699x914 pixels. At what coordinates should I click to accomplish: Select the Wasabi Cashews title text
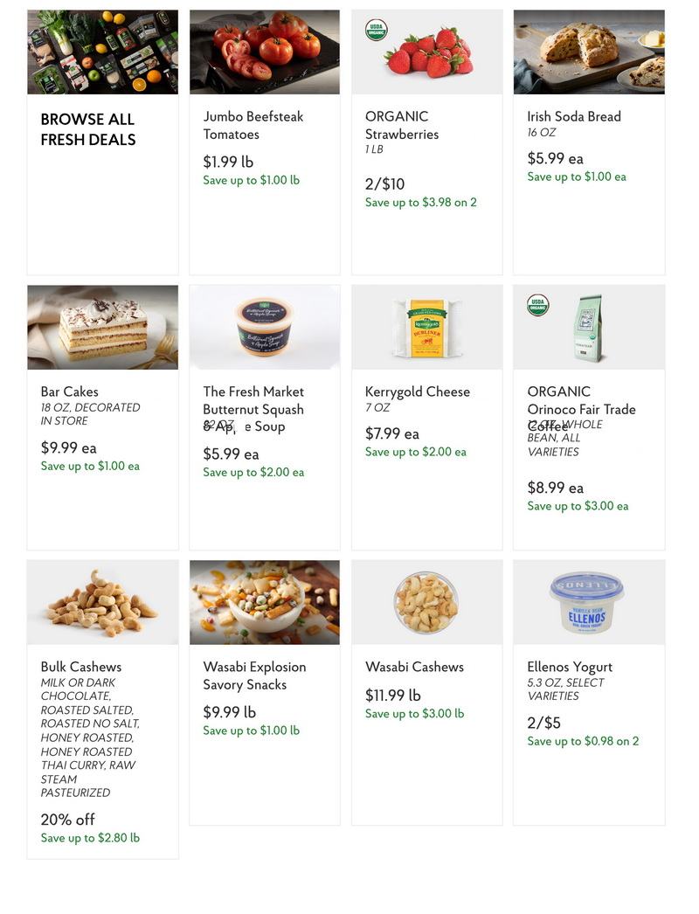tap(414, 667)
